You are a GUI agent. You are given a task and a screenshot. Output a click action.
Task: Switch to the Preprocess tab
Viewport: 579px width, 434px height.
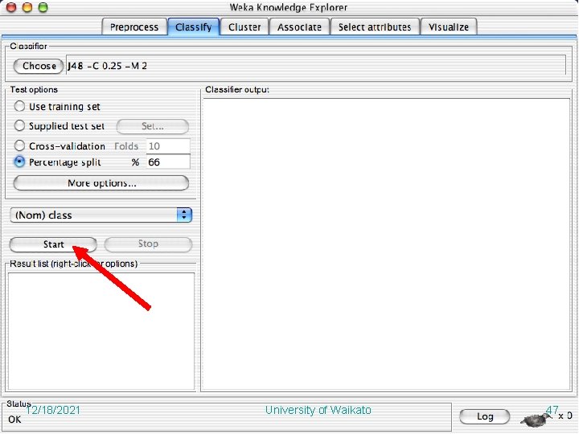click(x=134, y=27)
